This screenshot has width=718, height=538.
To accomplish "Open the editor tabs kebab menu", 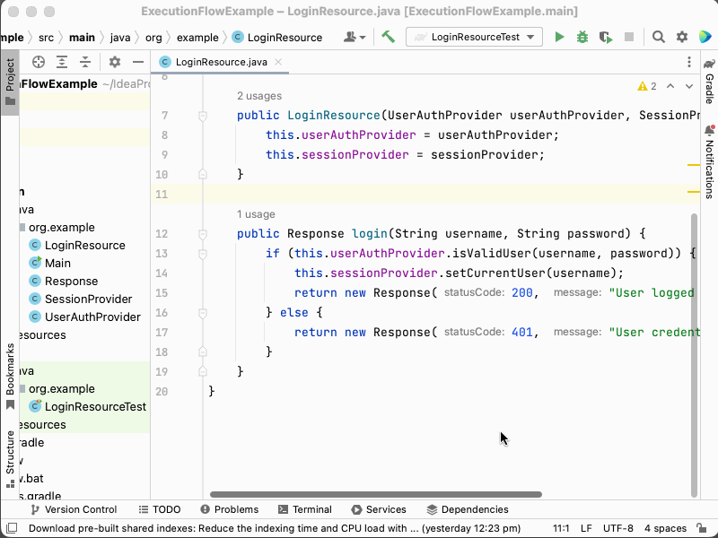I will pyautogui.click(x=689, y=62).
